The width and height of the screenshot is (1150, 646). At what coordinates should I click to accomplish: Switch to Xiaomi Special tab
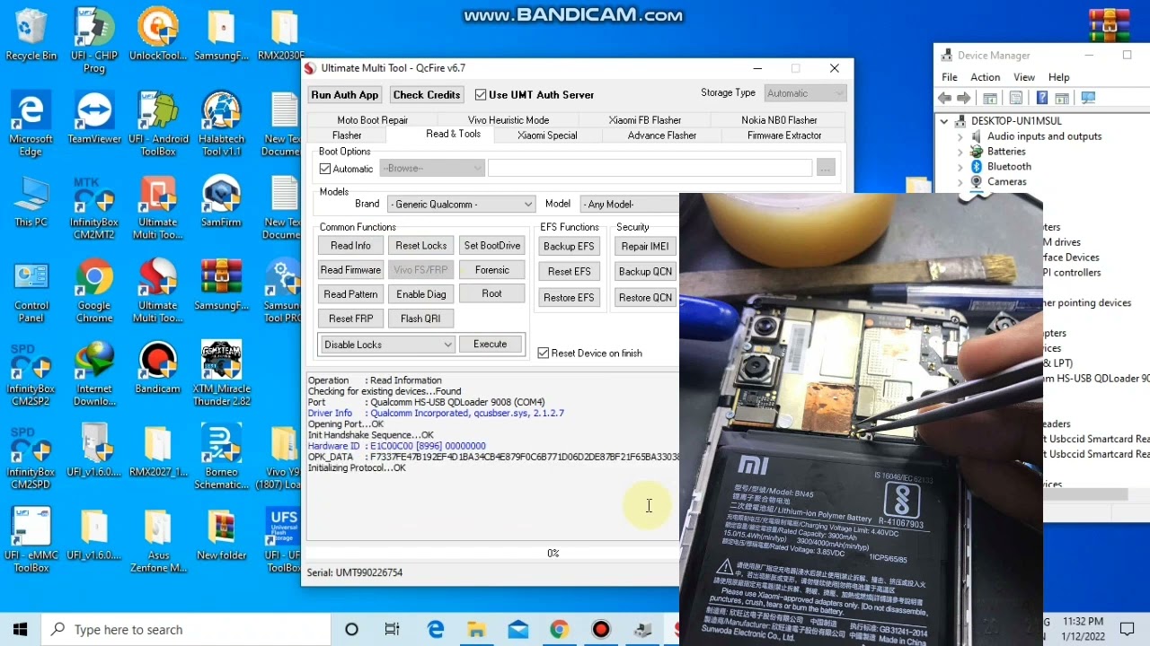coord(547,135)
